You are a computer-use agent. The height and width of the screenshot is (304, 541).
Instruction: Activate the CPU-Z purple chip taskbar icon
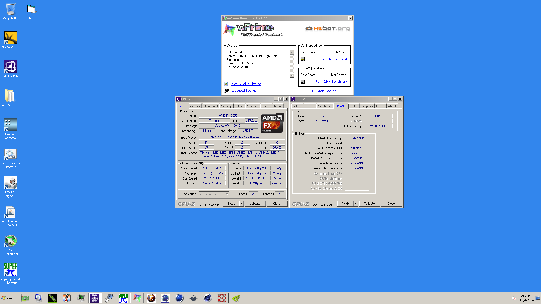(94, 298)
